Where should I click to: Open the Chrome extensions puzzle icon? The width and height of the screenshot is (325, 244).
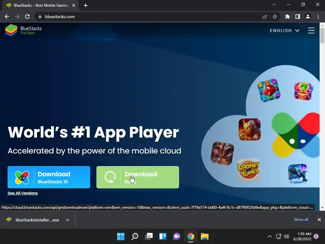click(x=288, y=17)
